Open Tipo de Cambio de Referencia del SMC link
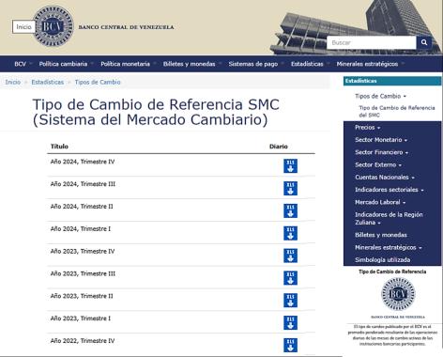This screenshot has width=443, height=357. point(397,111)
